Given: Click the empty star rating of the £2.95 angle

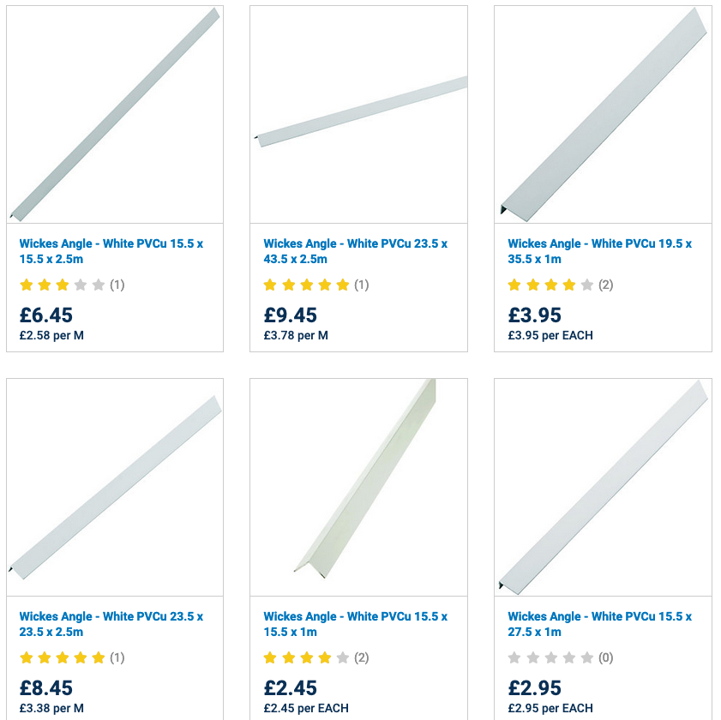Looking at the screenshot, I should 550,657.
